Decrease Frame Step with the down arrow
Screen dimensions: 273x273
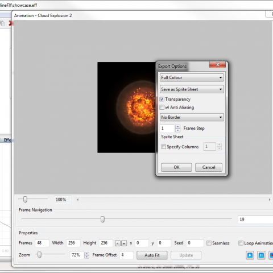pos(178,130)
